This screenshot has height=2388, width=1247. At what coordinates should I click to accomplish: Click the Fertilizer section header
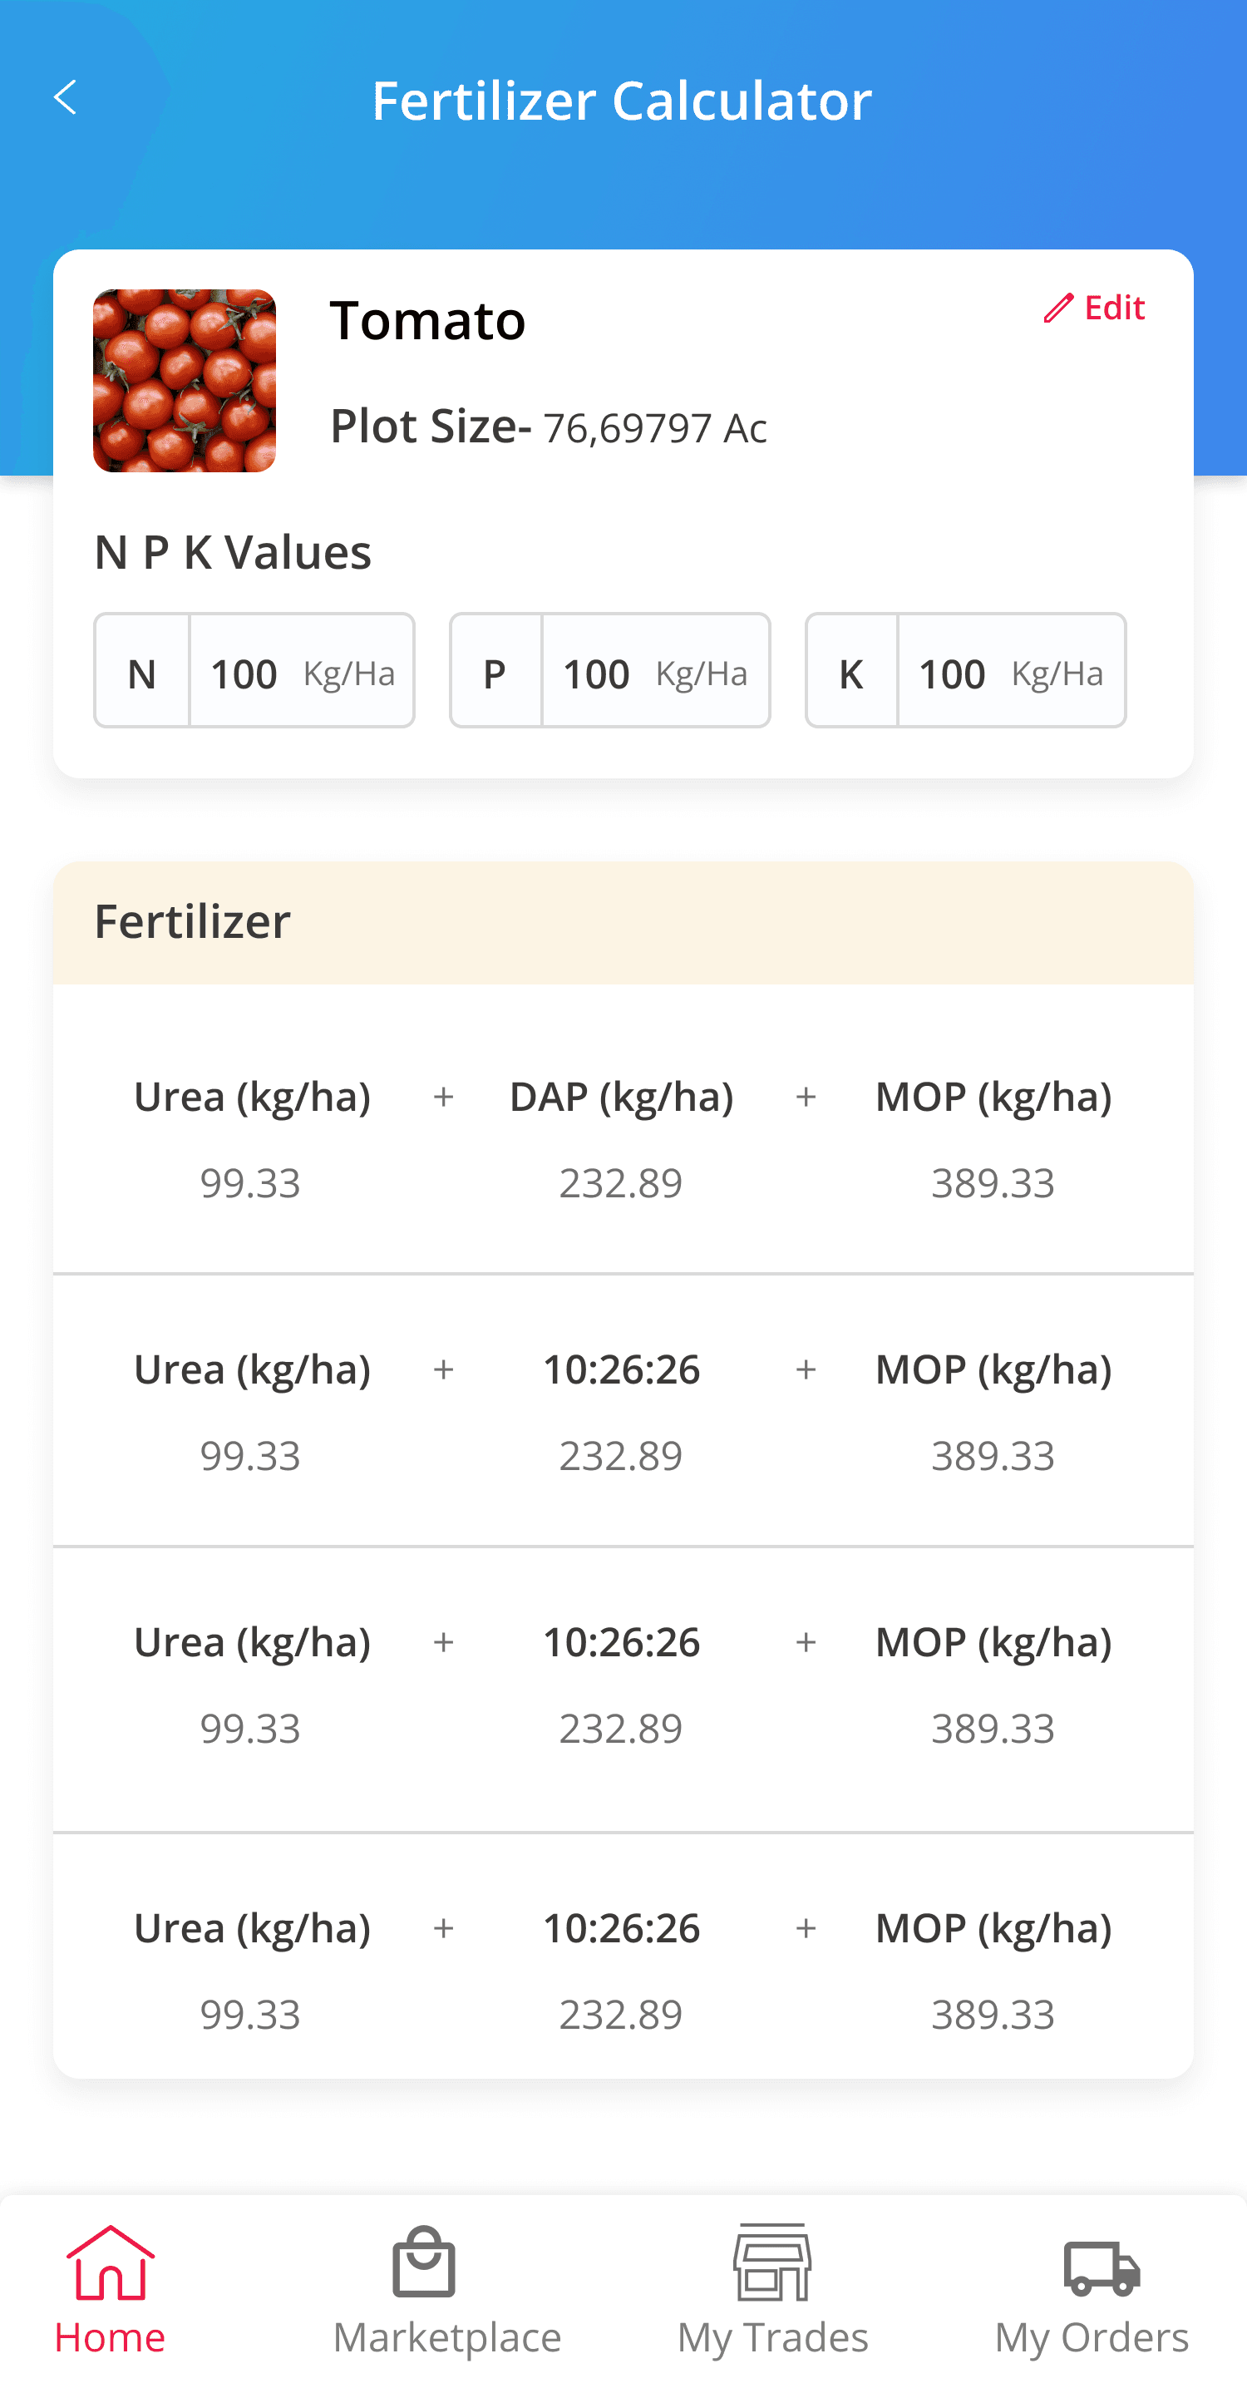pyautogui.click(x=193, y=921)
